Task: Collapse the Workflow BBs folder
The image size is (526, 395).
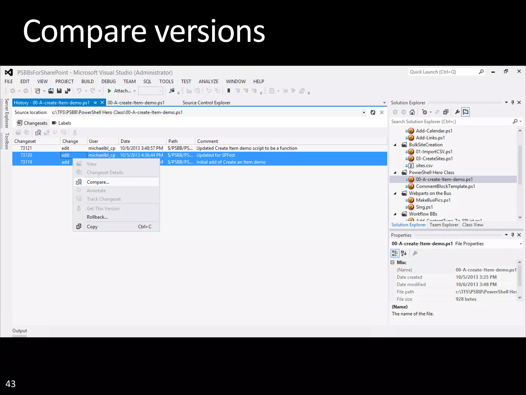Action: (395, 214)
